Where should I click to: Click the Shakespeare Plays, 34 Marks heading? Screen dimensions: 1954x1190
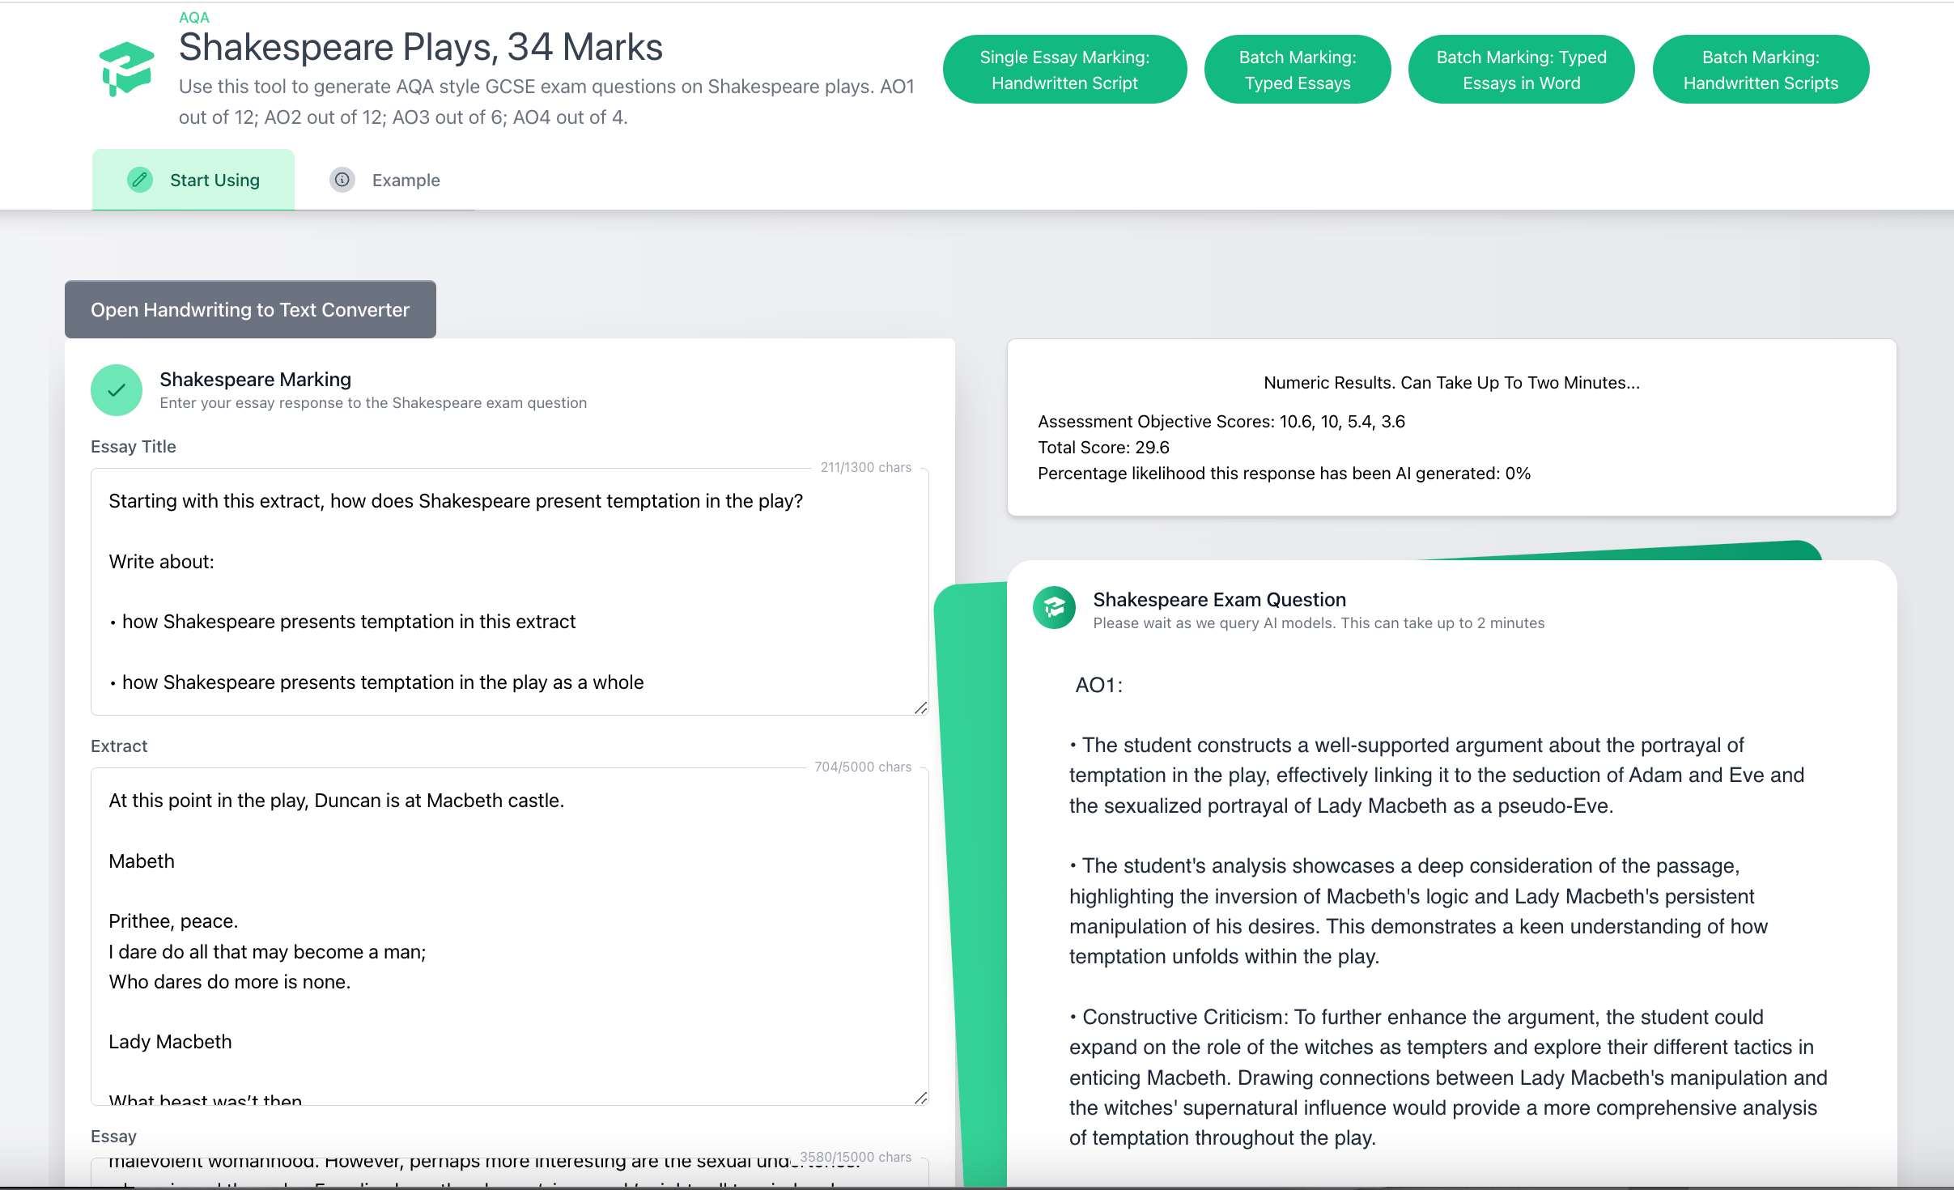pyautogui.click(x=421, y=47)
